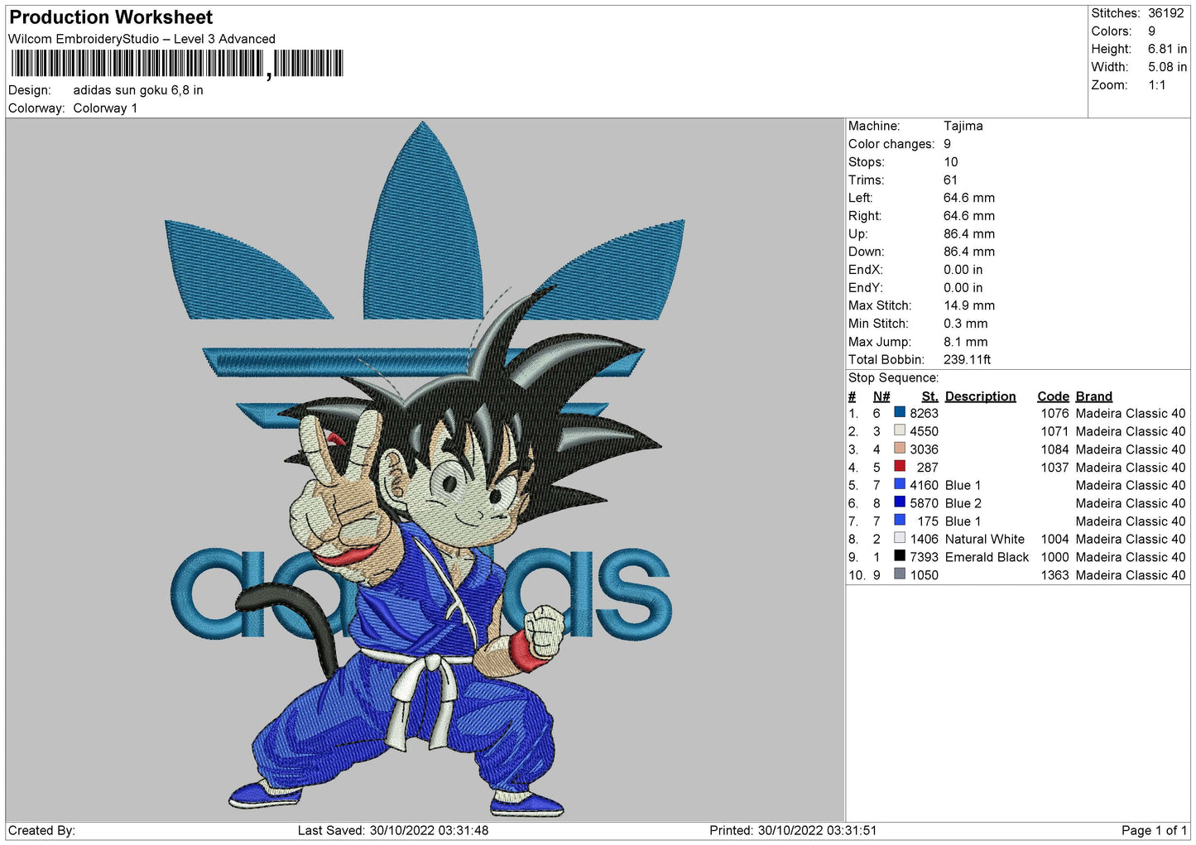Click the 'Production Worksheet' heading

click(111, 17)
